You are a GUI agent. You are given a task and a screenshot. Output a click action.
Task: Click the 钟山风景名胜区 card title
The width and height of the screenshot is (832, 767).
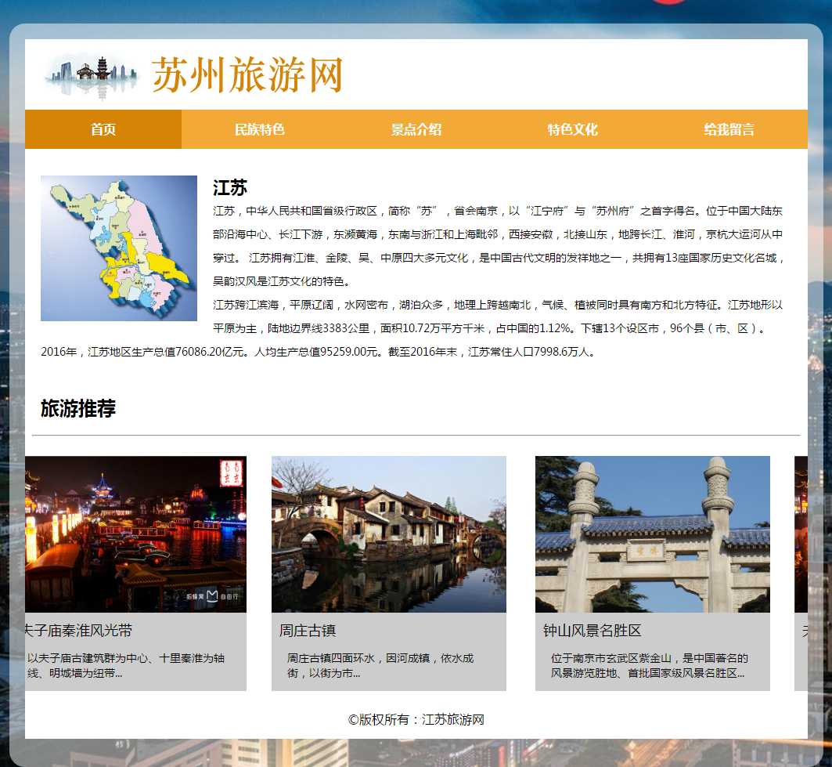tap(592, 631)
